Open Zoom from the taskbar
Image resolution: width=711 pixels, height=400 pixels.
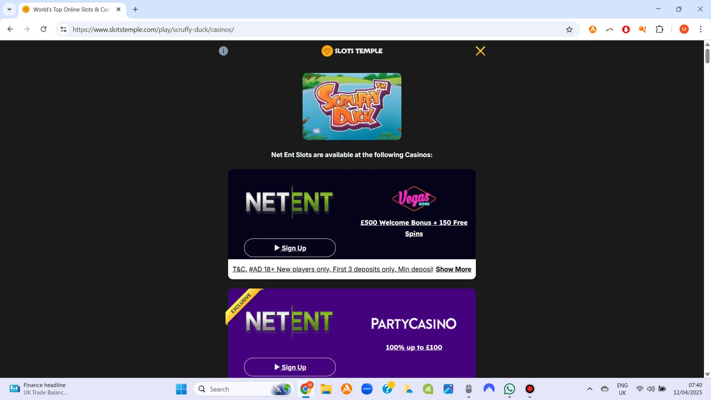(x=367, y=389)
